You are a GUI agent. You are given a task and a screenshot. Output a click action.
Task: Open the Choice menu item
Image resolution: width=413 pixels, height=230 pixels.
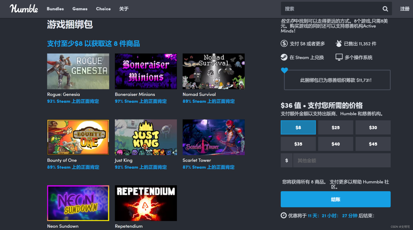(x=103, y=9)
